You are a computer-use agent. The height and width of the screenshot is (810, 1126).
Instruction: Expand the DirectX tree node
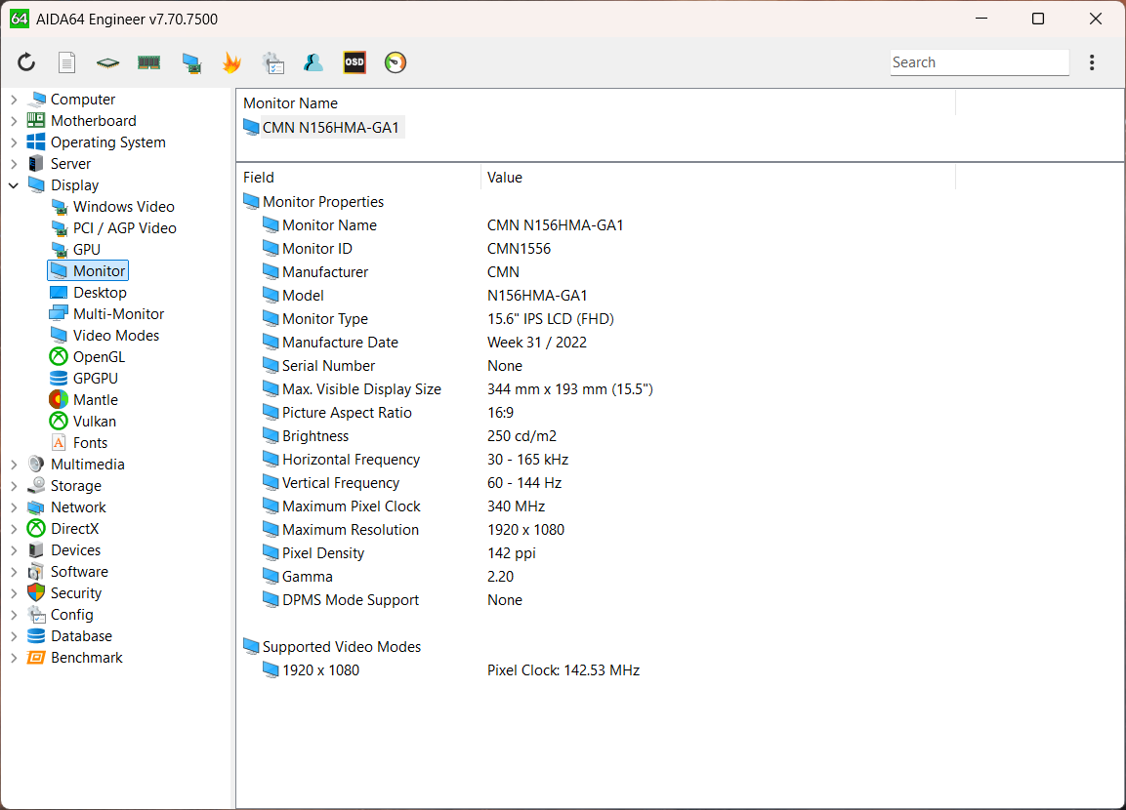pos(14,530)
